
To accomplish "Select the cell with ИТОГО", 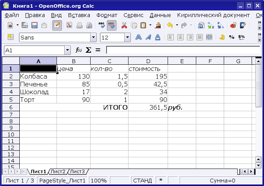I will [x=109, y=107].
